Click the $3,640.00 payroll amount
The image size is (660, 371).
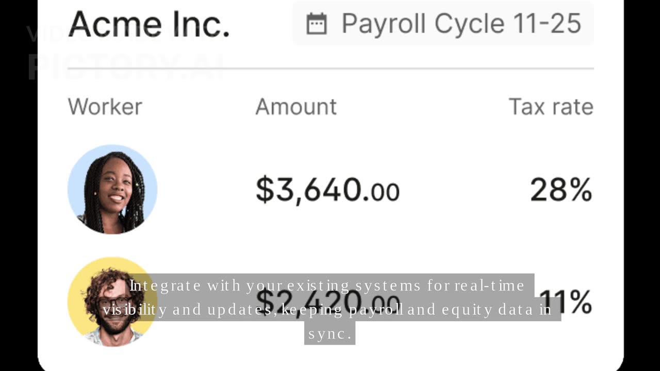pos(327,190)
